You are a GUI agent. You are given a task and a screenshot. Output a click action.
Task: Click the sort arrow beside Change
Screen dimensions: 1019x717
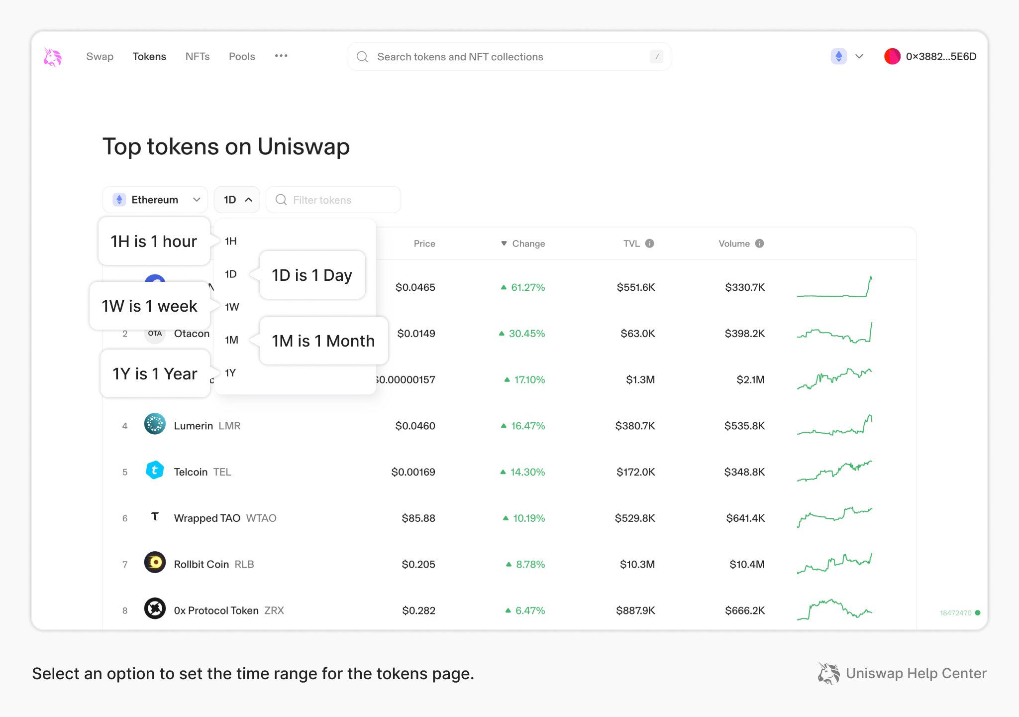(x=504, y=243)
